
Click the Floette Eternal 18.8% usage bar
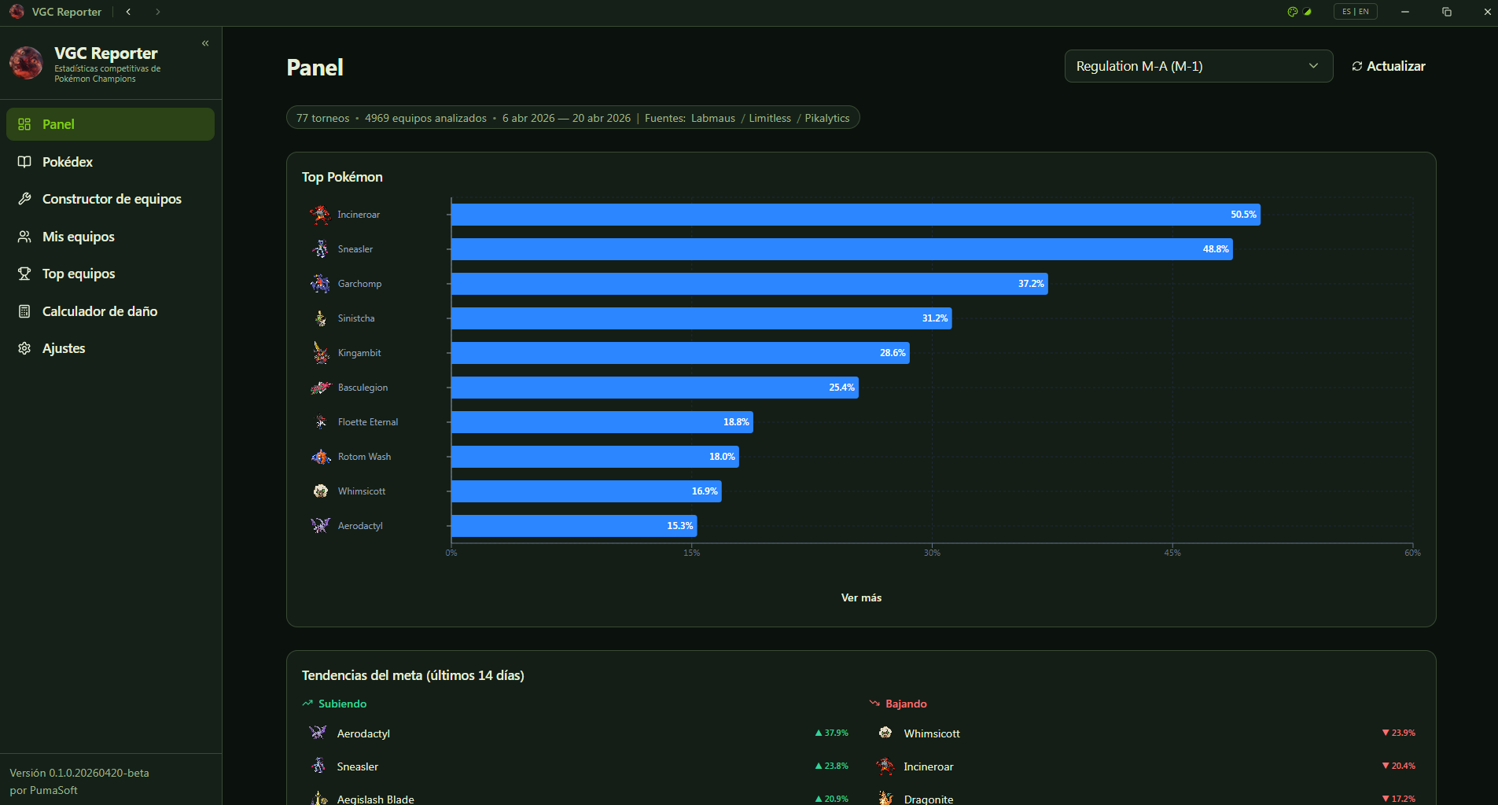tap(602, 422)
